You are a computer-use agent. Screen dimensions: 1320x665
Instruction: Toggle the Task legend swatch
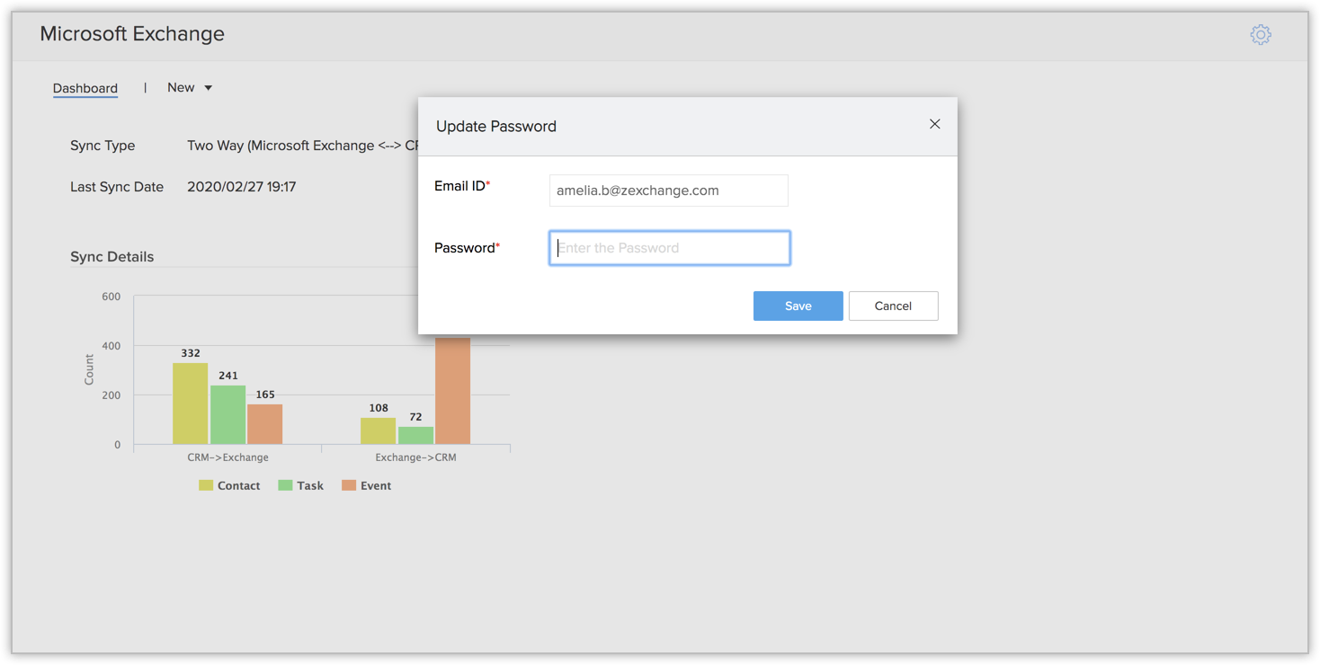[x=285, y=485]
